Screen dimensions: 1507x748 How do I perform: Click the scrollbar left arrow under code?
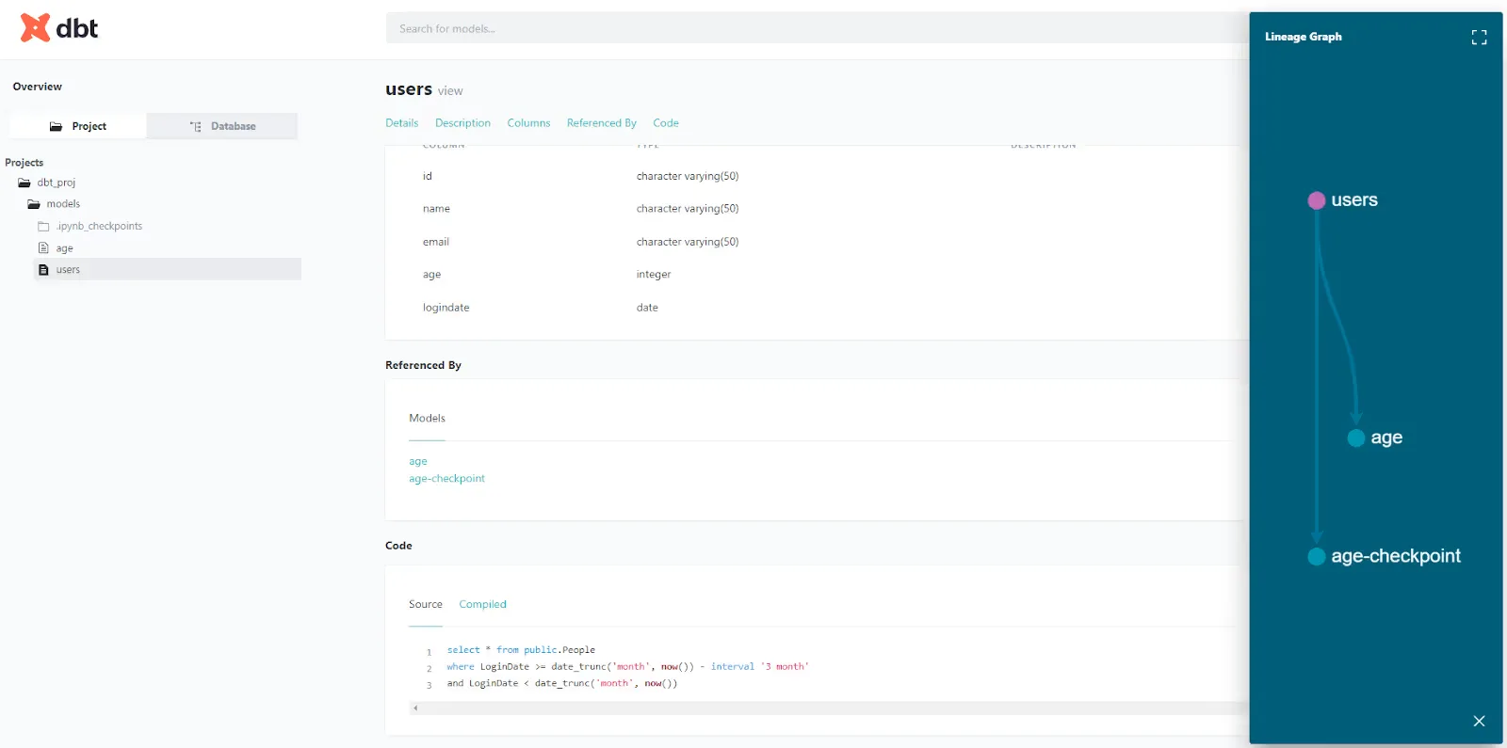pos(415,708)
